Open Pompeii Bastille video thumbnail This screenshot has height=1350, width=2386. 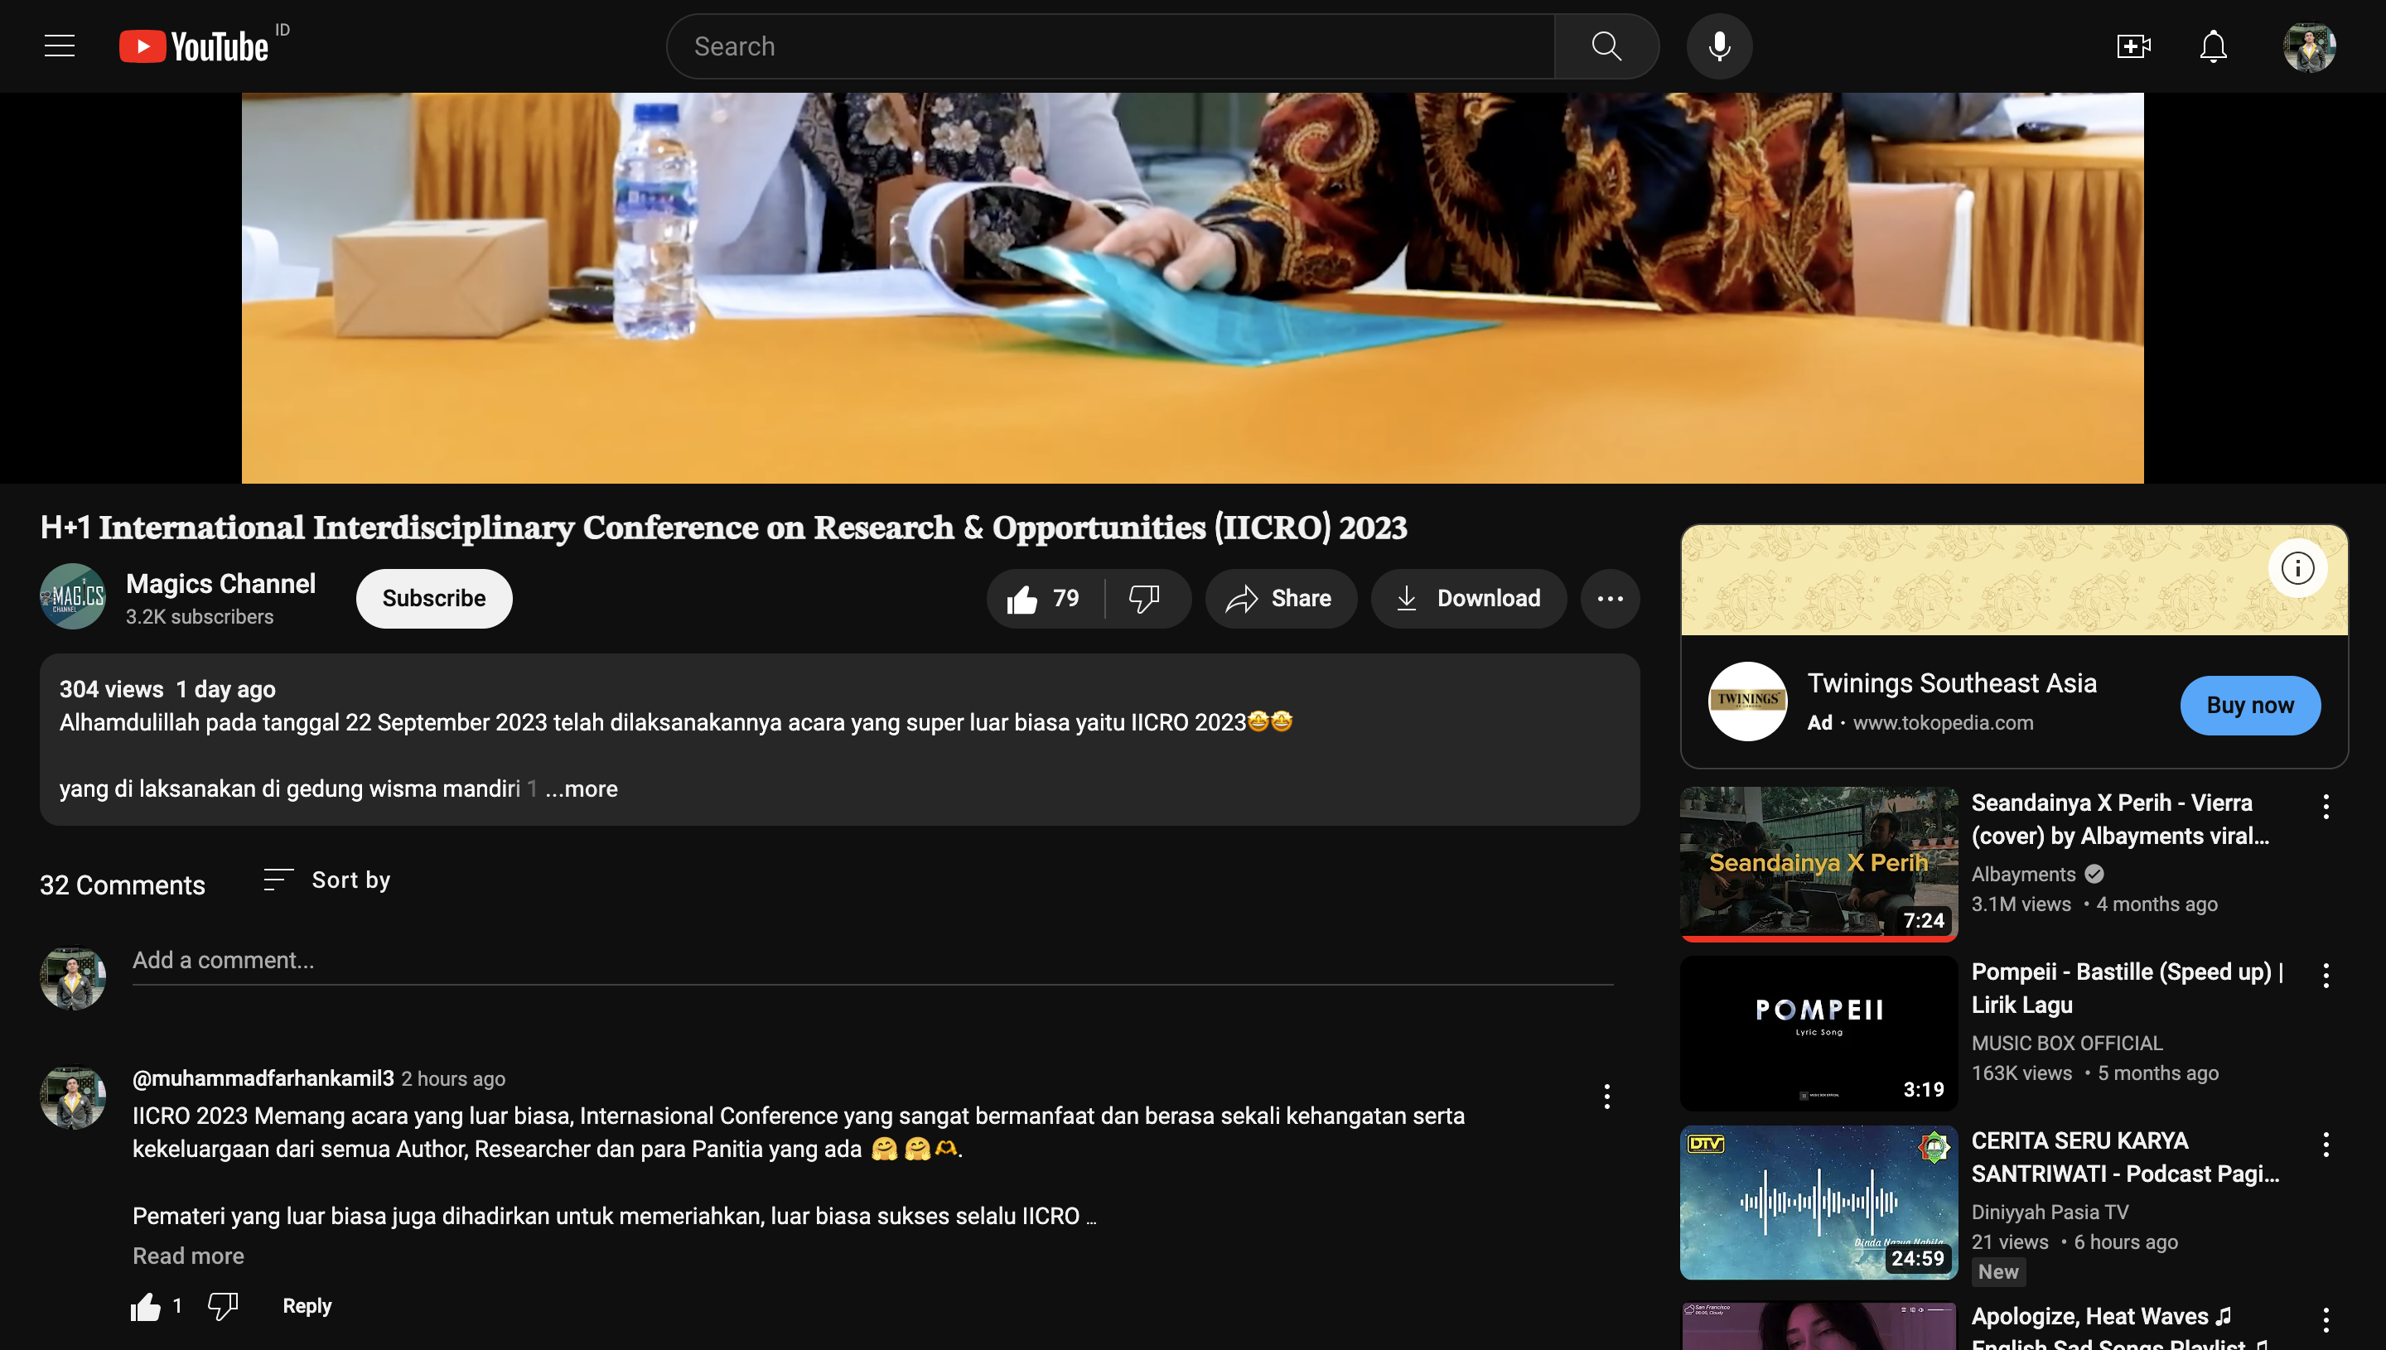tap(1818, 1033)
